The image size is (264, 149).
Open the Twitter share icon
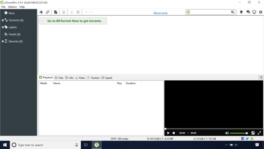(x=247, y=139)
